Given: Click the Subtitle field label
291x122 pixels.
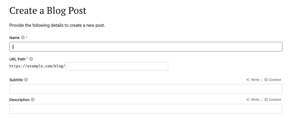Looking at the screenshot, I should click(x=16, y=80).
